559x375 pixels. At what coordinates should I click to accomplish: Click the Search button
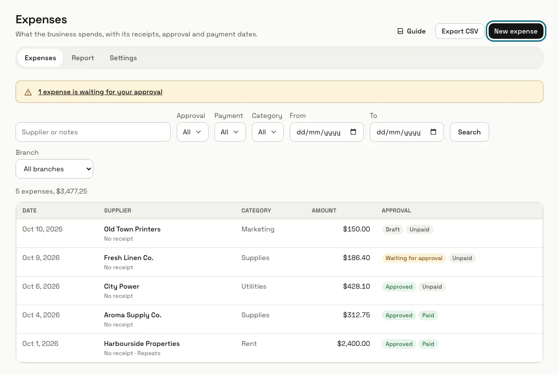(x=469, y=132)
